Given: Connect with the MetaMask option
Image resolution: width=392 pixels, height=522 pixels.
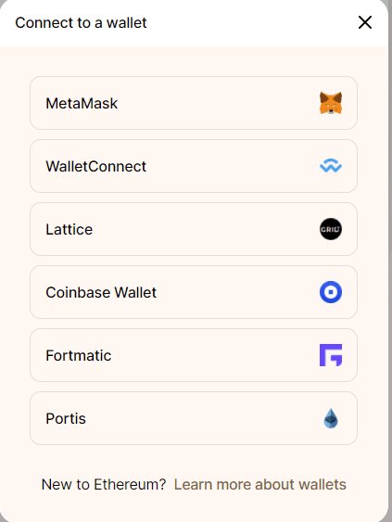Looking at the screenshot, I should 194,103.
